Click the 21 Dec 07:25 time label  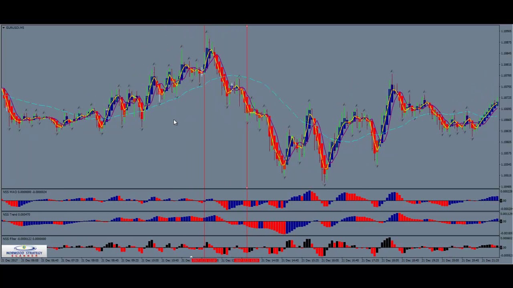click(x=70, y=260)
